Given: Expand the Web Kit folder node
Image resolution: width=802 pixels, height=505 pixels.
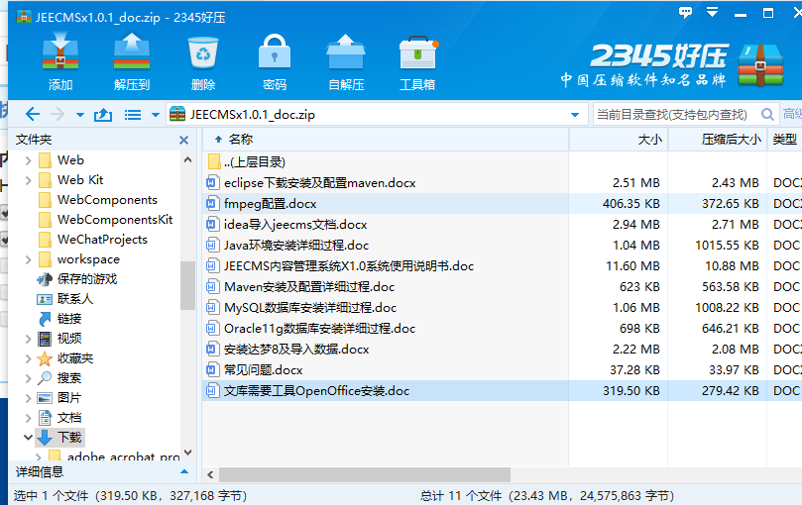Looking at the screenshot, I should 29,180.
